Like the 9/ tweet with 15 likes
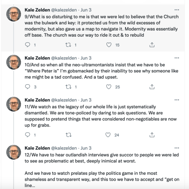Screen dimensions: 189x189 [109, 45]
